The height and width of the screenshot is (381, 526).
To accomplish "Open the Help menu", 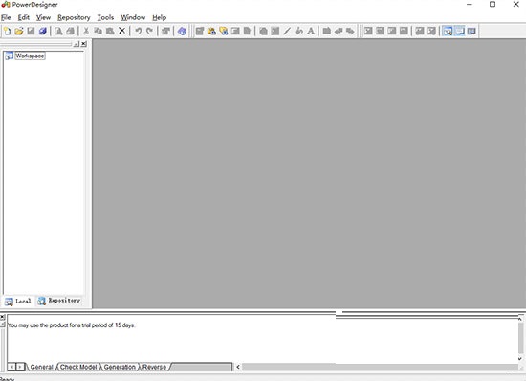I will coord(159,17).
